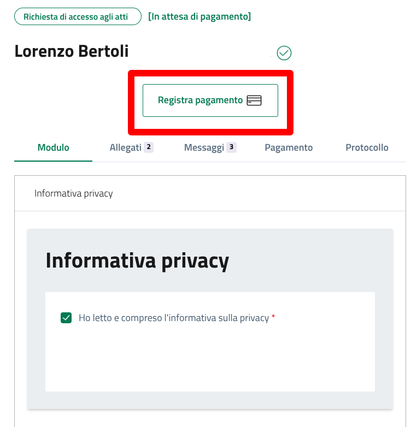Uncheck the privacy policy checkbox
417x427 pixels.
66,318
